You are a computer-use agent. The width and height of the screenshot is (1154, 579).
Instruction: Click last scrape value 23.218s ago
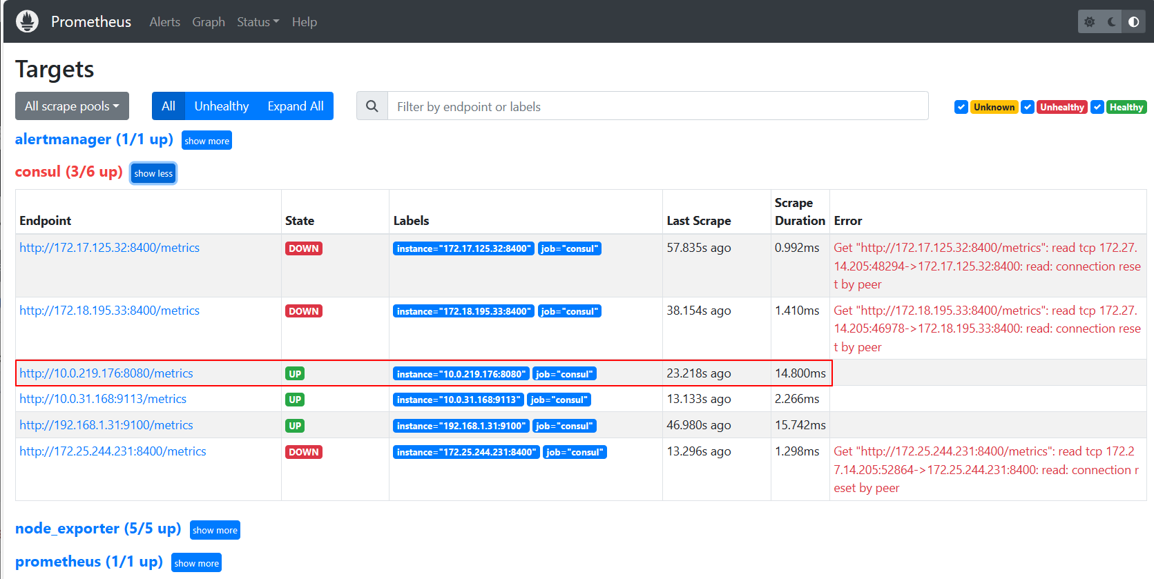click(x=698, y=373)
